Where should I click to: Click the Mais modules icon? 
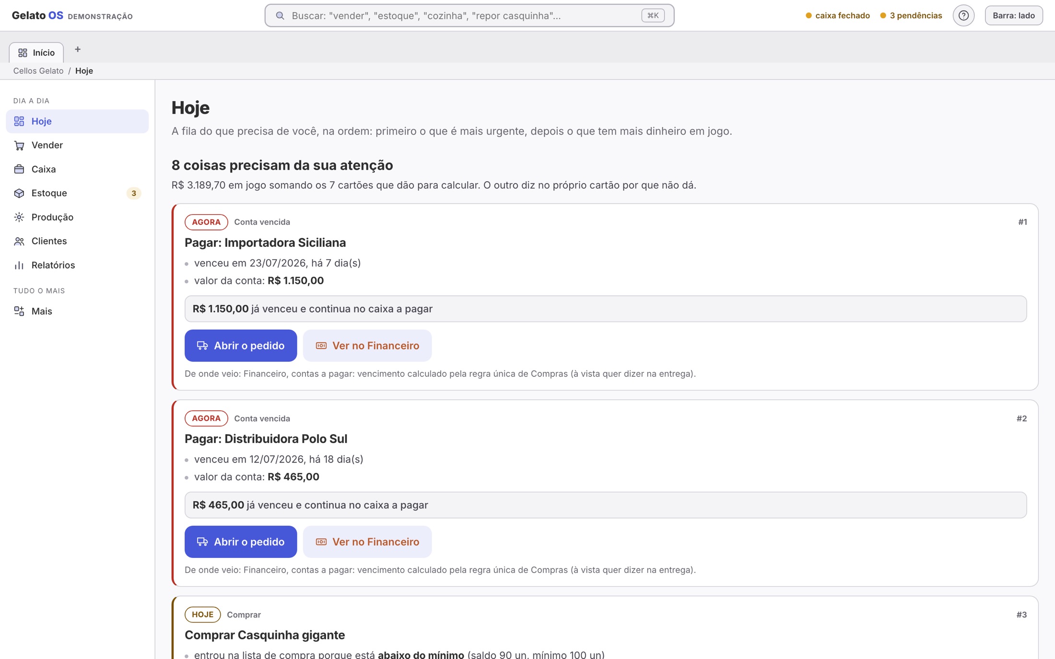[19, 311]
